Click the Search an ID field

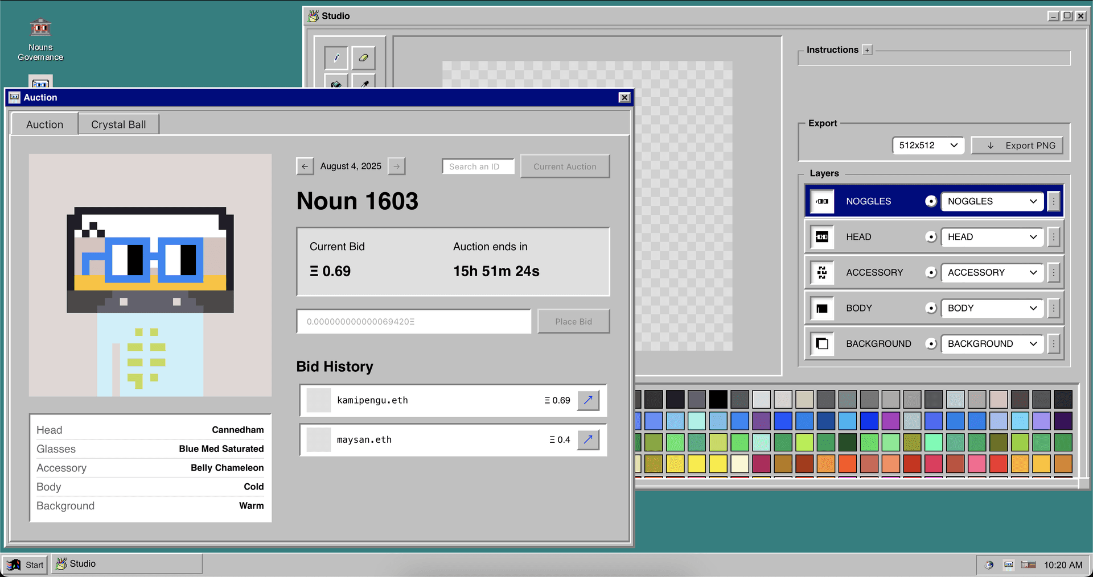[x=478, y=167]
